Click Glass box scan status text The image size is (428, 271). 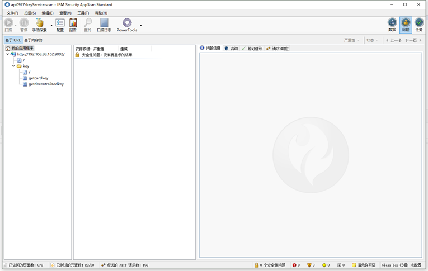point(401,265)
